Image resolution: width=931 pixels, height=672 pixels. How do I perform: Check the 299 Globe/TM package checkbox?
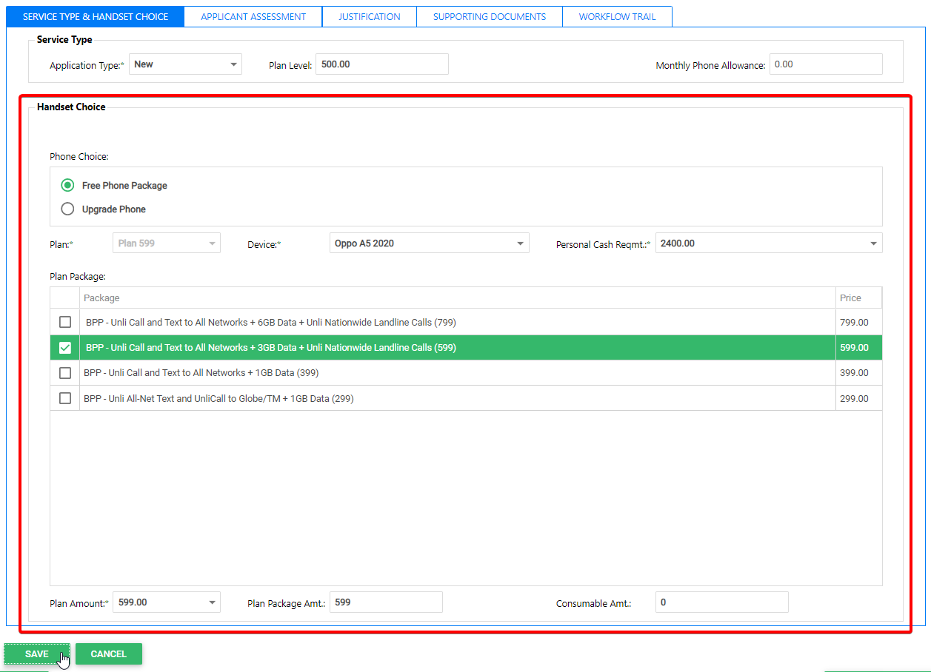coord(65,398)
